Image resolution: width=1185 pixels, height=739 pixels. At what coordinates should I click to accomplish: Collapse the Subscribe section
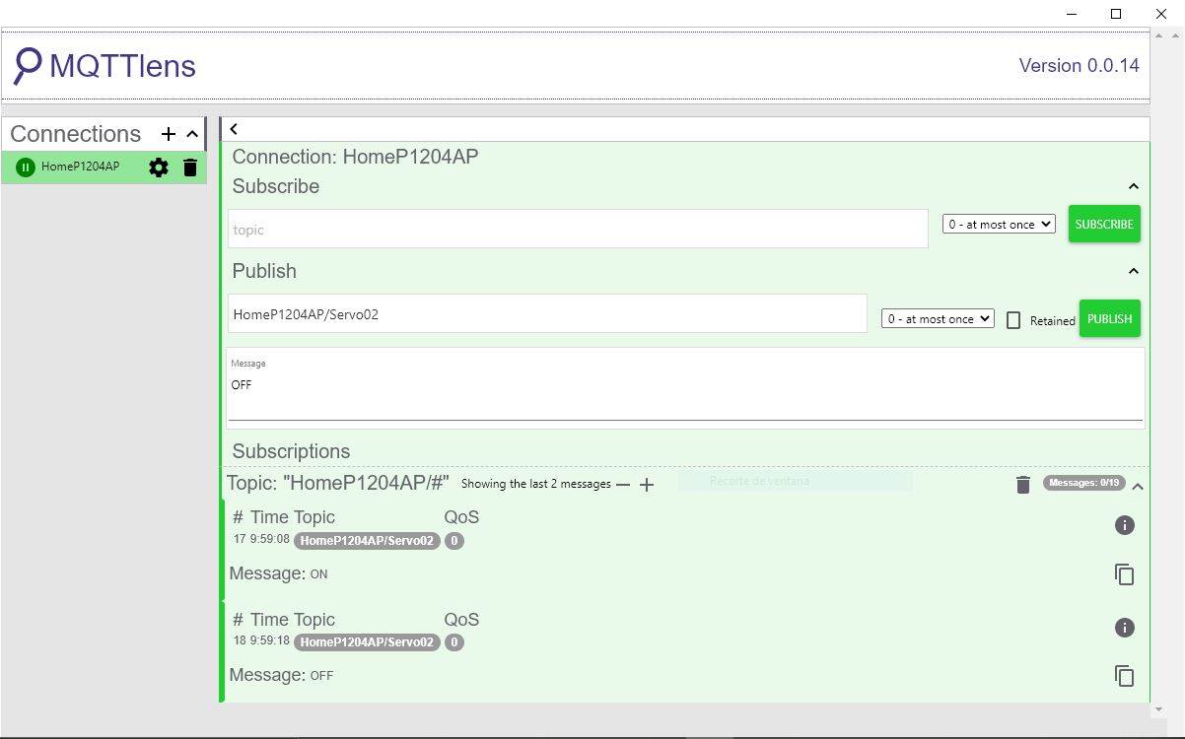click(1134, 186)
